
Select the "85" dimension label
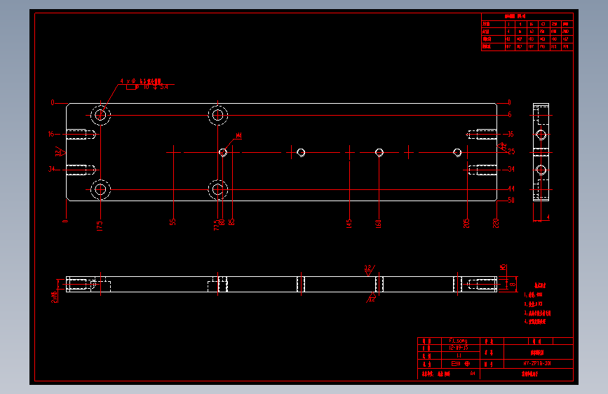pyautogui.click(x=231, y=222)
